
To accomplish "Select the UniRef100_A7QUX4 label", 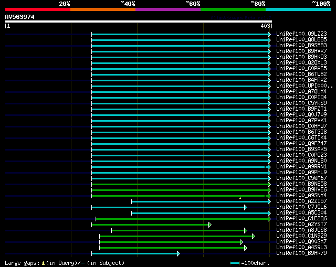I will 301,92.
